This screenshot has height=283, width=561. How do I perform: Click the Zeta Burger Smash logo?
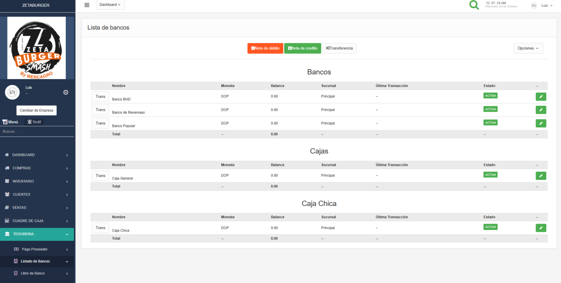[37, 48]
